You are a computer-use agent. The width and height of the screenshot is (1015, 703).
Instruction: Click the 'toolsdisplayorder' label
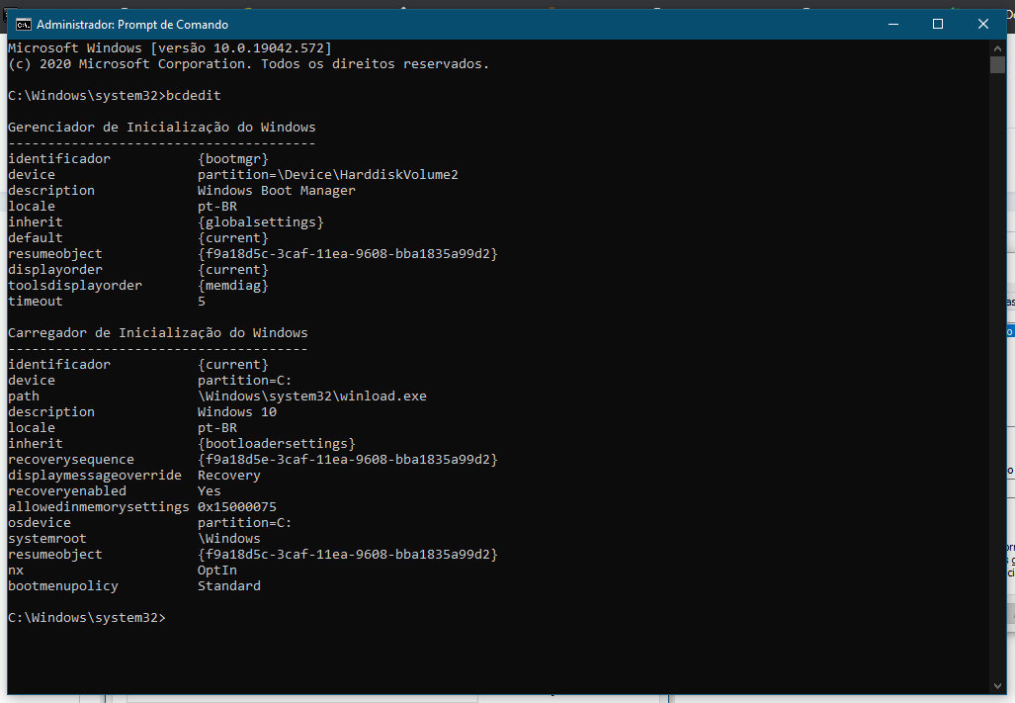(75, 286)
